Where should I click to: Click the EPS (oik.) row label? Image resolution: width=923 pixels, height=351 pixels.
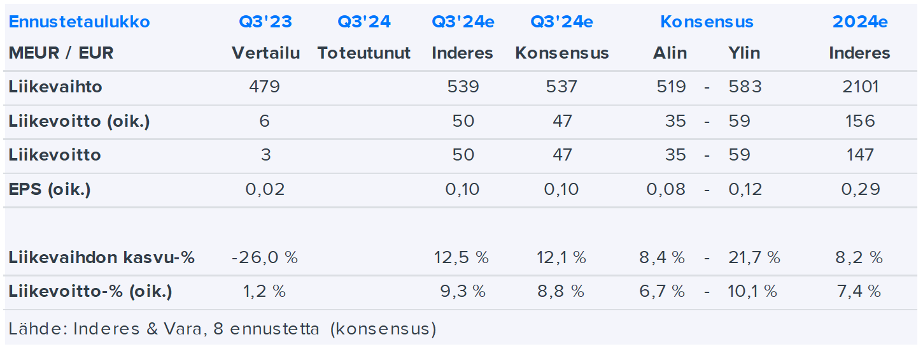(50, 189)
